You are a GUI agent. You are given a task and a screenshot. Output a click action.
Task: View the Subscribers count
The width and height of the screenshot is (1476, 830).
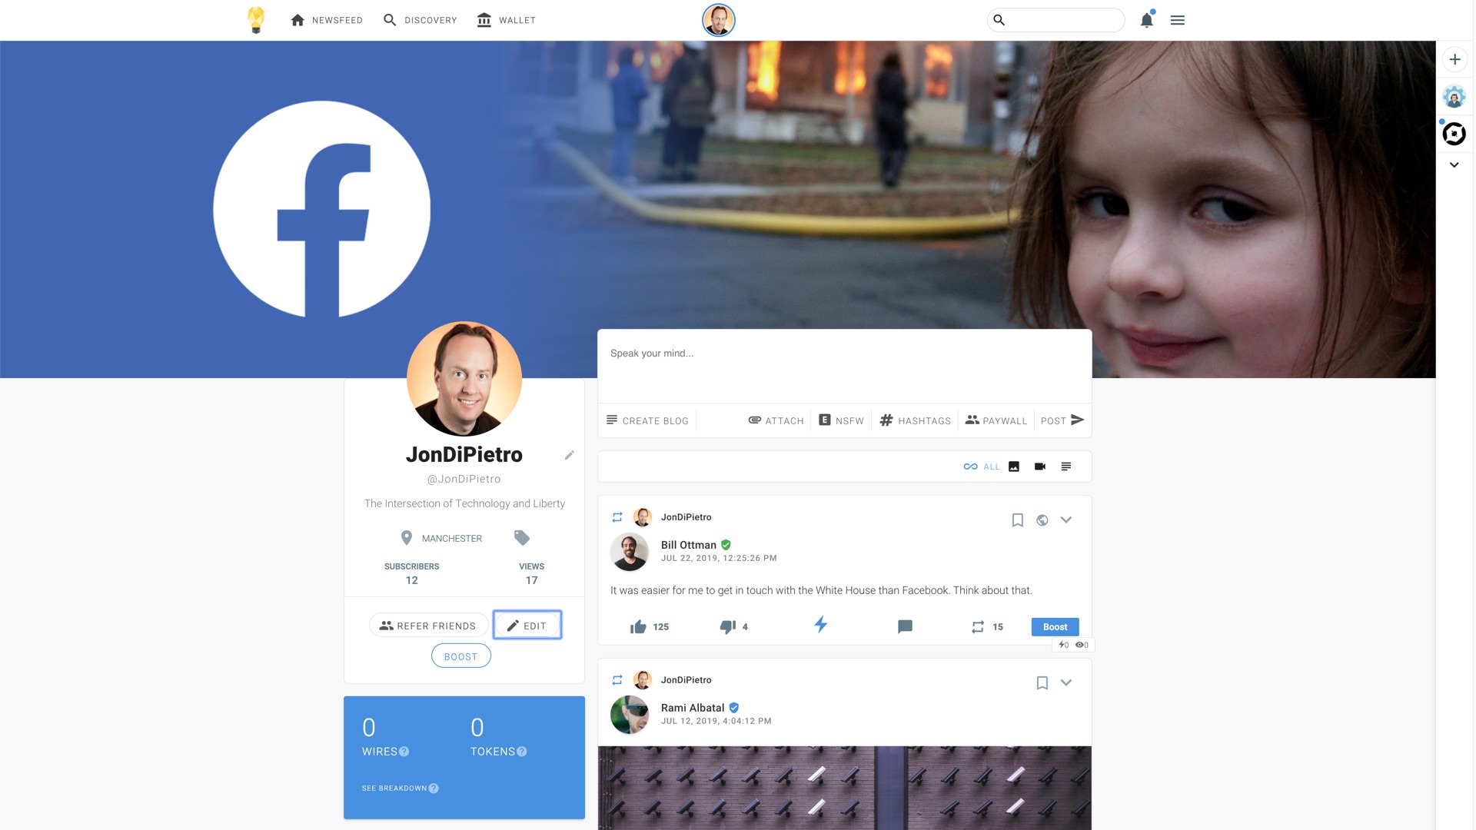(412, 573)
